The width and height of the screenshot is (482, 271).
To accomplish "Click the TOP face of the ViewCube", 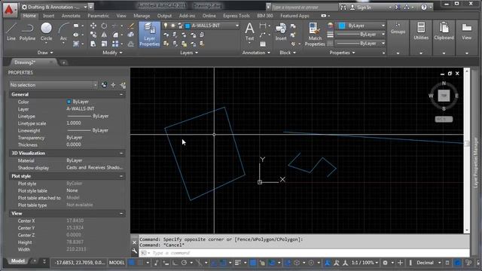I will [444, 96].
